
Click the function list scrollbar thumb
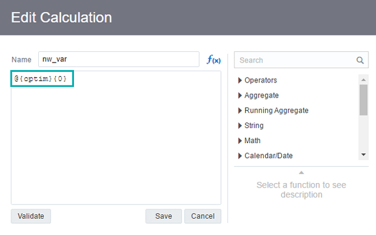point(363,100)
